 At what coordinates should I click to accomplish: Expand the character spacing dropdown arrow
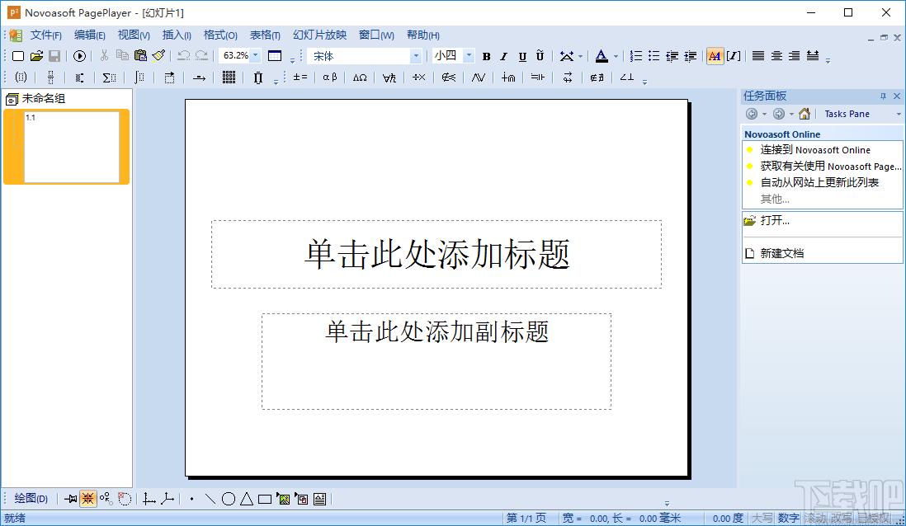tap(580, 56)
